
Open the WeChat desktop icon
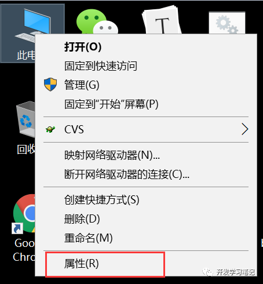[97, 21]
